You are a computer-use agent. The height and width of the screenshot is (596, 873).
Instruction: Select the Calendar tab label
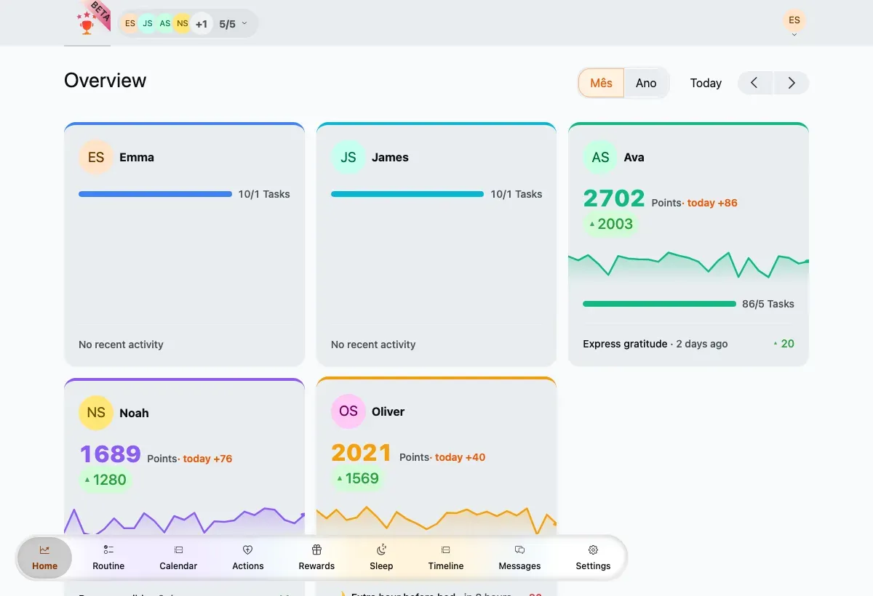178,566
